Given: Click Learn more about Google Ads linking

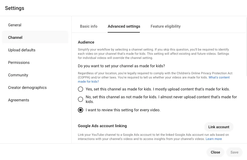Looking at the screenshot, I should (x=214, y=139).
